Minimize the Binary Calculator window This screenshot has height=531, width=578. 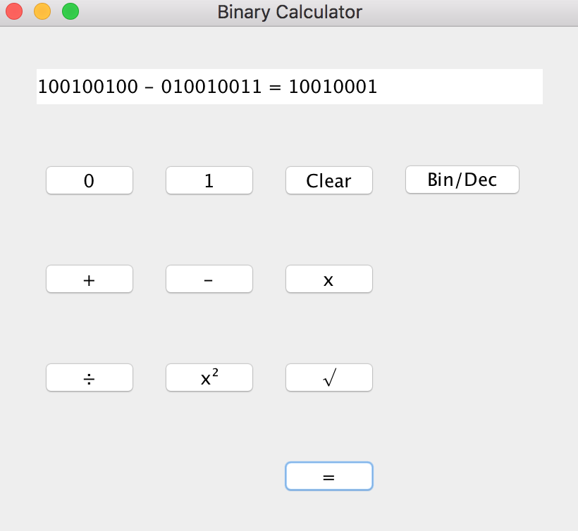[42, 11]
